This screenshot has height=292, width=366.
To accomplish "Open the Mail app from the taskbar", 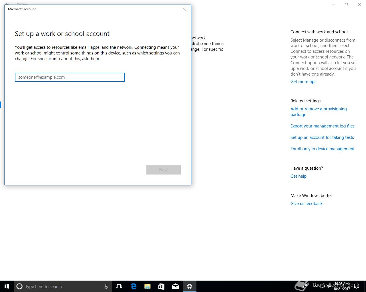I will (x=176, y=286).
